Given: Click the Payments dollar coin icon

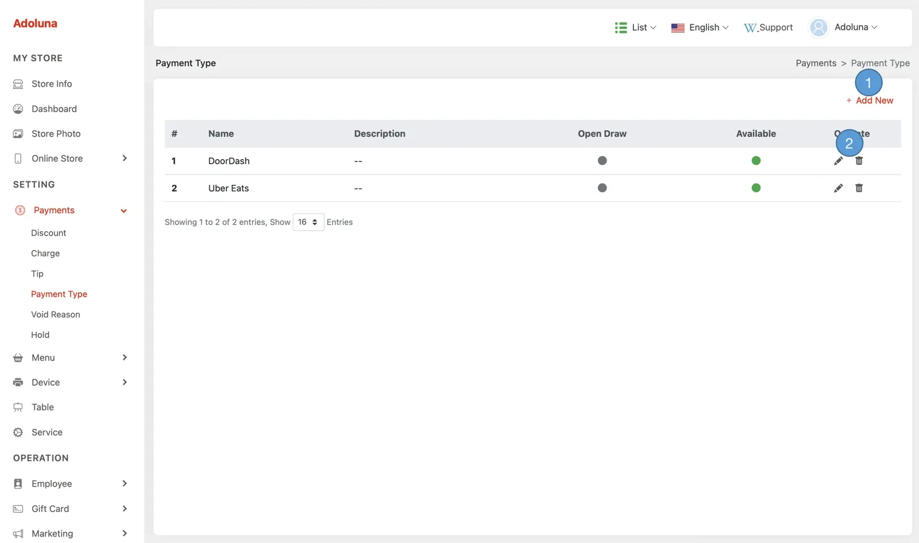Looking at the screenshot, I should tap(20, 210).
